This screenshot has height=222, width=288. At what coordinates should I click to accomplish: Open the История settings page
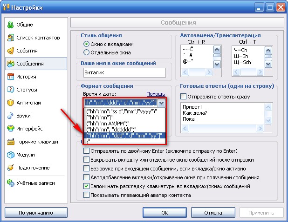(36, 77)
